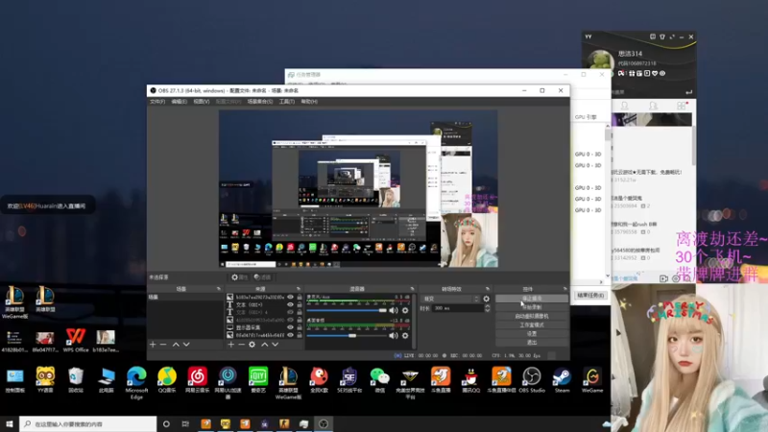Open the Microsoft Edge desktop icon
The image size is (768, 432).
tap(136, 382)
